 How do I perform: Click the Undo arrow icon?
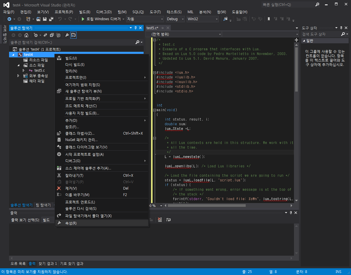(60, 19)
